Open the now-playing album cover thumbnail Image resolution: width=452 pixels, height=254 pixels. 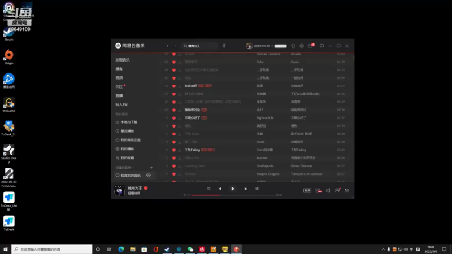[119, 190]
